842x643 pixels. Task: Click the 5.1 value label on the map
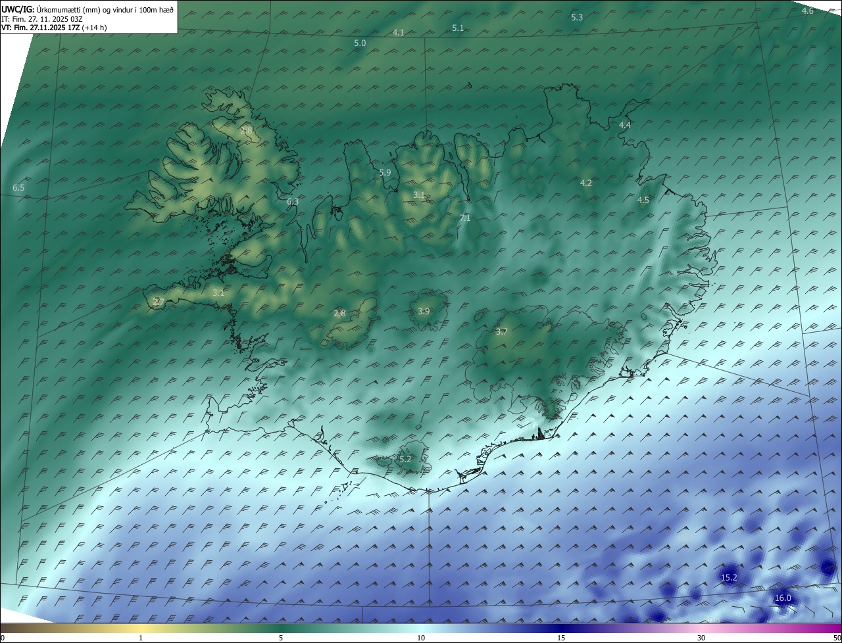(x=458, y=28)
